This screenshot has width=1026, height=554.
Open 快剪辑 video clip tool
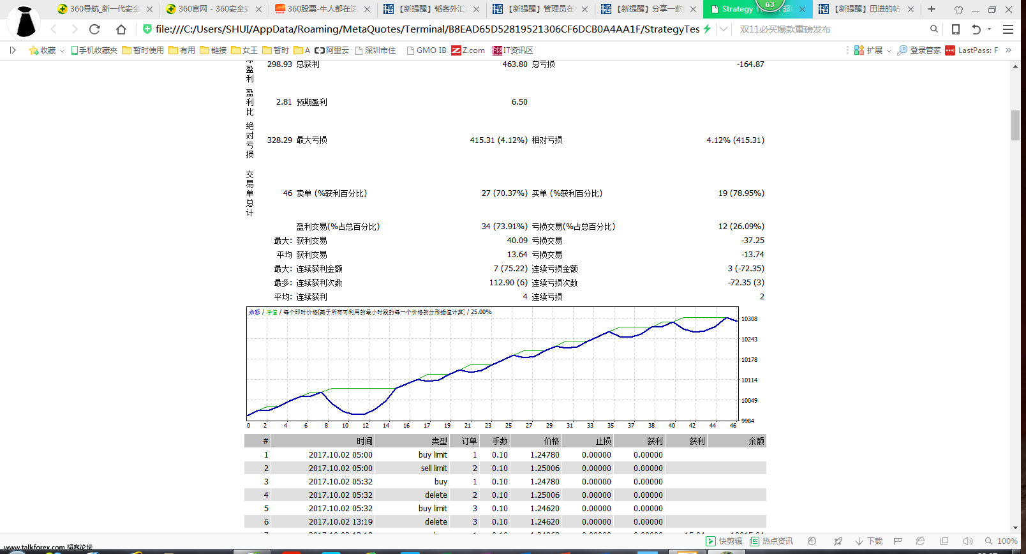724,541
